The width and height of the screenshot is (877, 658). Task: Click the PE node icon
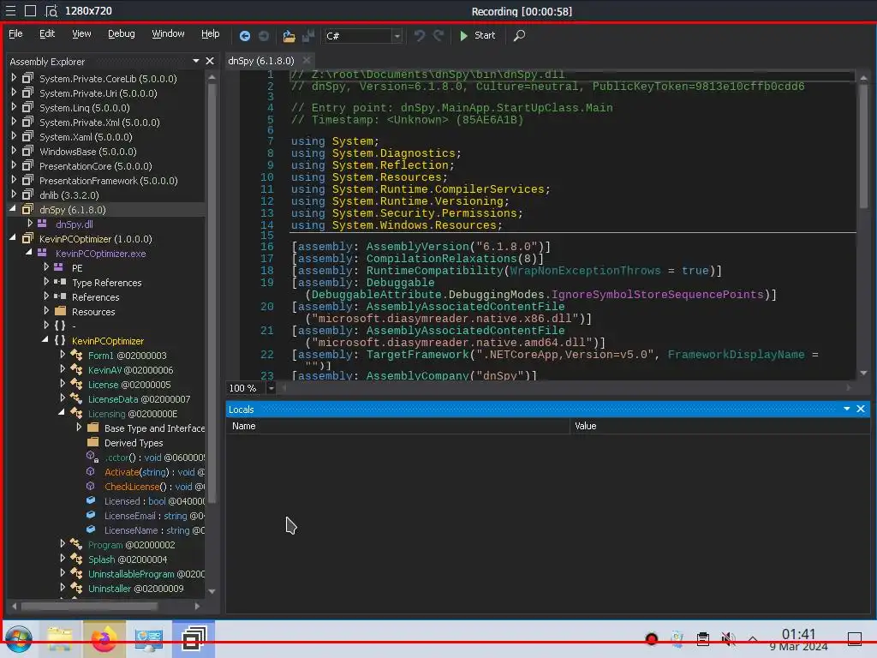[x=58, y=267]
